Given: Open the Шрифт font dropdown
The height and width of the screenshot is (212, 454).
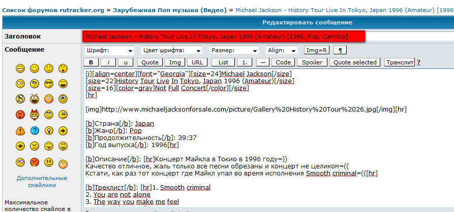Looking at the screenshot, I should (x=109, y=51).
